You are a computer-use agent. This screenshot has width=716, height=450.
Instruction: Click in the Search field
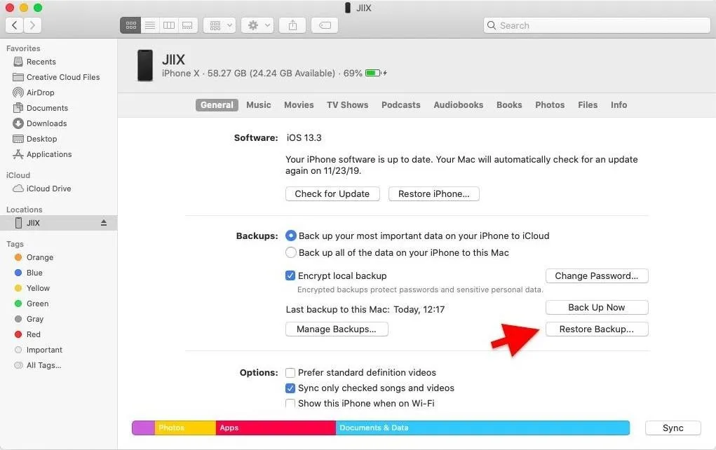click(596, 25)
